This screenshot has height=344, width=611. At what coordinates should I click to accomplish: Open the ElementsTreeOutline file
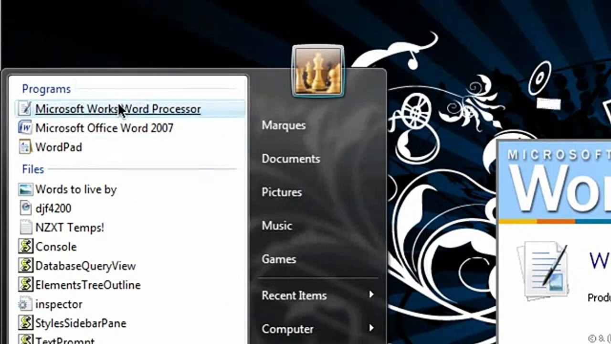(x=88, y=285)
